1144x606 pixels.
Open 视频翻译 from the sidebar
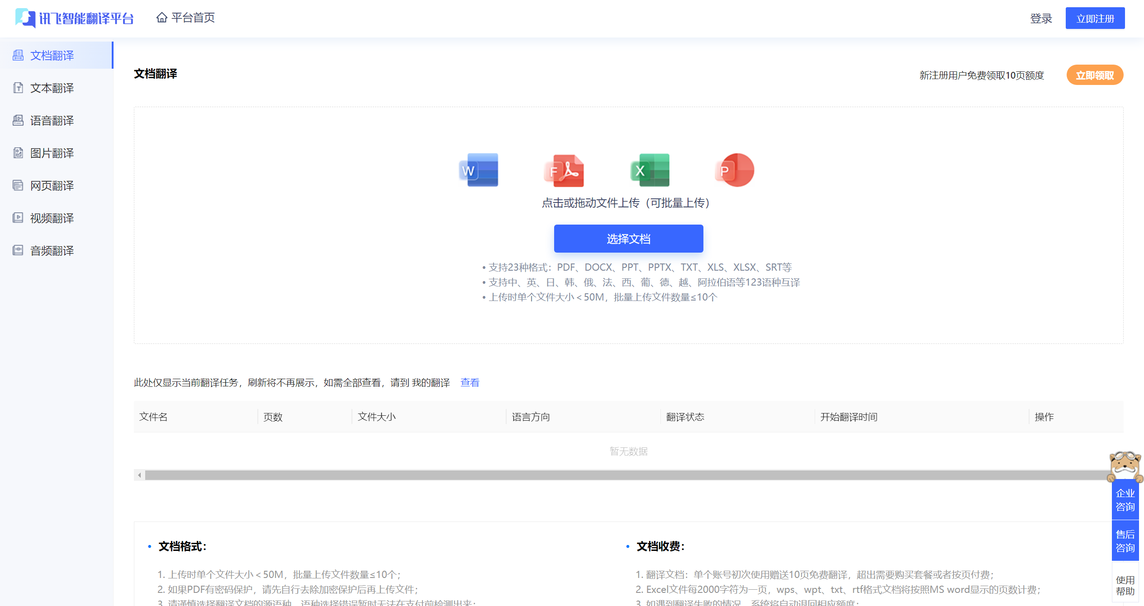(x=52, y=218)
